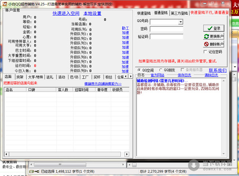Click the log panel scroll up arrow
This screenshot has height=176, width=239.
223,81
